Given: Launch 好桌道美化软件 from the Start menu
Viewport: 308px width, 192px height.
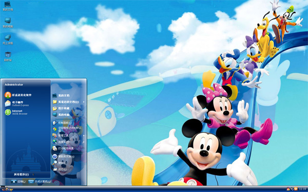Looking at the screenshot, I should (x=18, y=95).
